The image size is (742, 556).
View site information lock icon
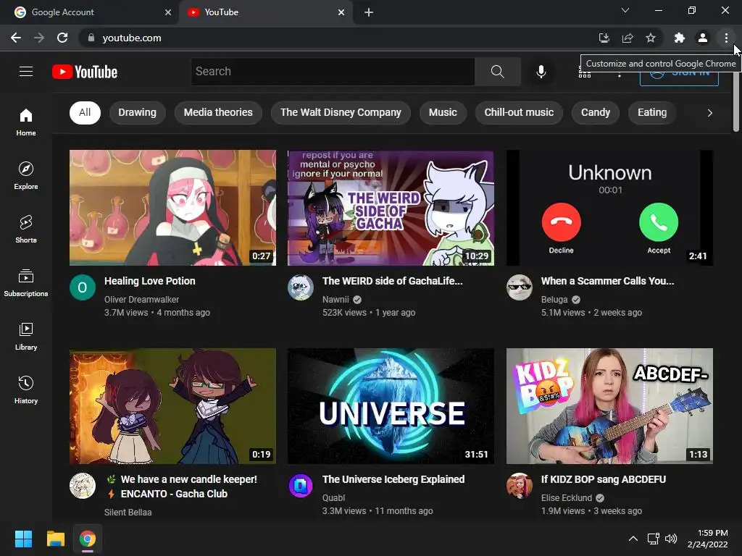coord(91,38)
